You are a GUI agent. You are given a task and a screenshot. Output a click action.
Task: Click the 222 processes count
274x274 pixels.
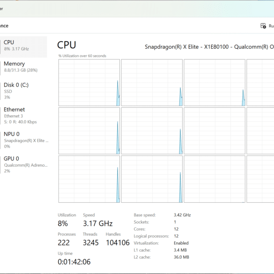(x=64, y=243)
